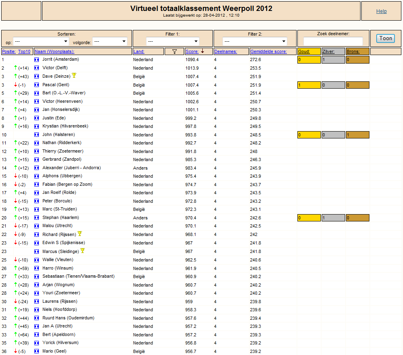Click the blue icon beside Sebastiaan (Tienen/Vlaams-Brabant)
403x355 pixels.
click(37, 277)
